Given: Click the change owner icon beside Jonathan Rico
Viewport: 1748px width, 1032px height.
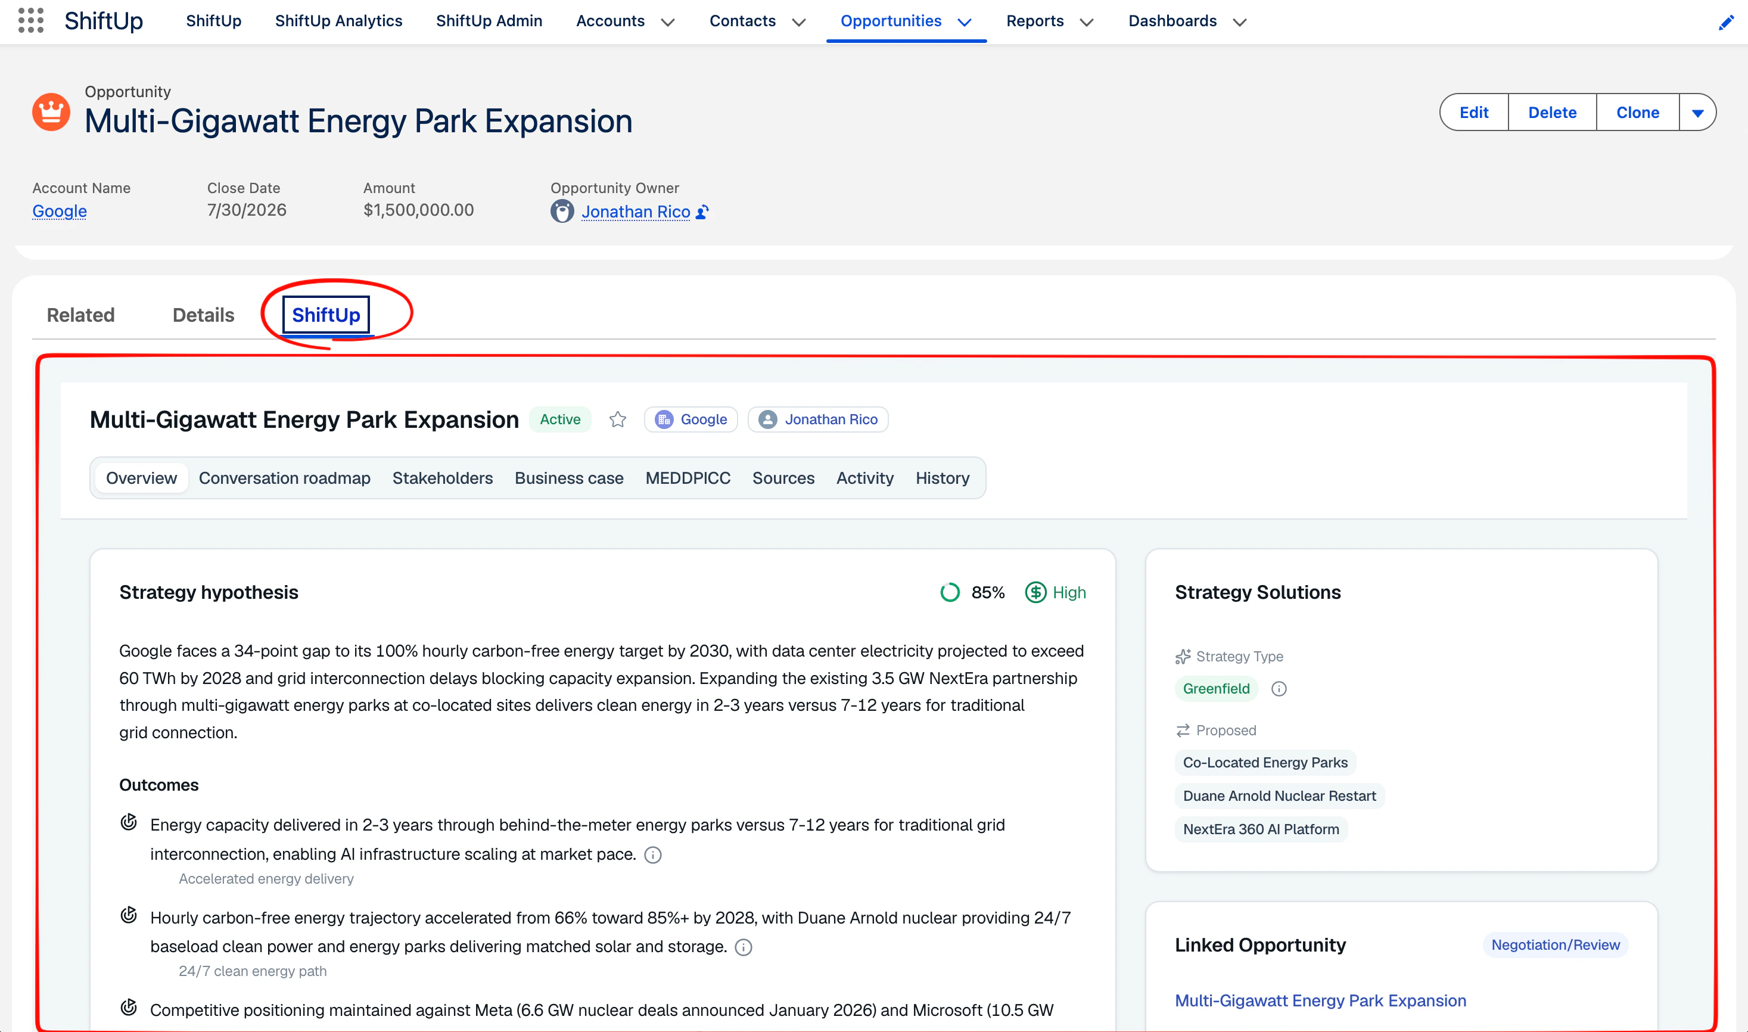Looking at the screenshot, I should click(x=703, y=212).
